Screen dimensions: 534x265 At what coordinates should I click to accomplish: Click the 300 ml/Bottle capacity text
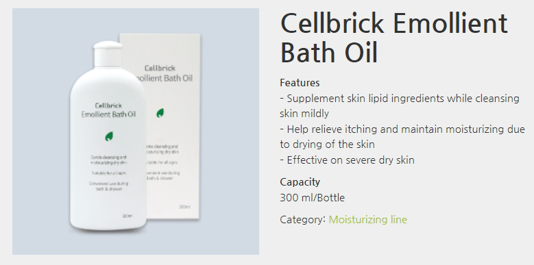tap(313, 198)
